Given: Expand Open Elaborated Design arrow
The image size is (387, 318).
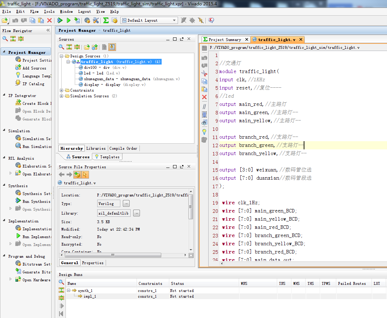Looking at the screenshot, I should click(10, 173).
